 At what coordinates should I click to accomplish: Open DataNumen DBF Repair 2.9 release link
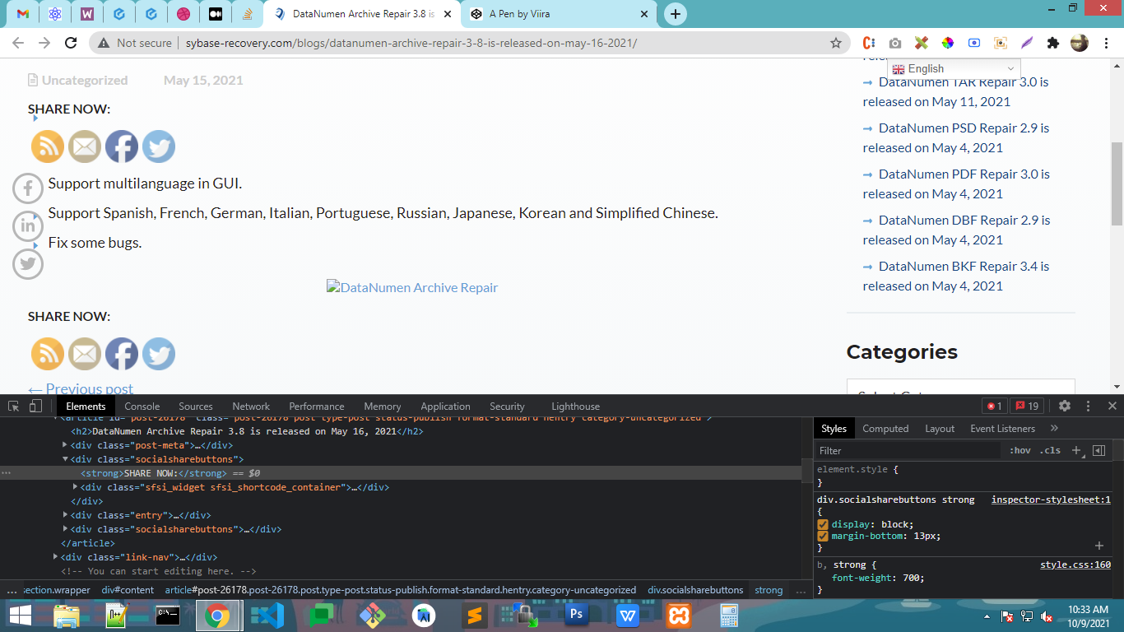956,230
